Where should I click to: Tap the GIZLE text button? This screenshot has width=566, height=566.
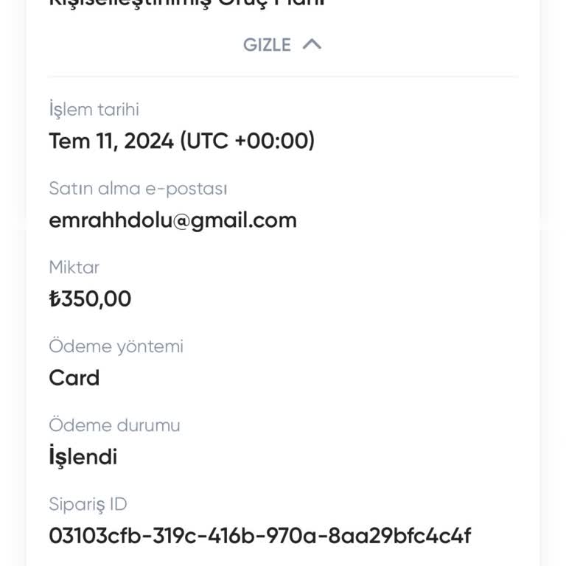[267, 45]
